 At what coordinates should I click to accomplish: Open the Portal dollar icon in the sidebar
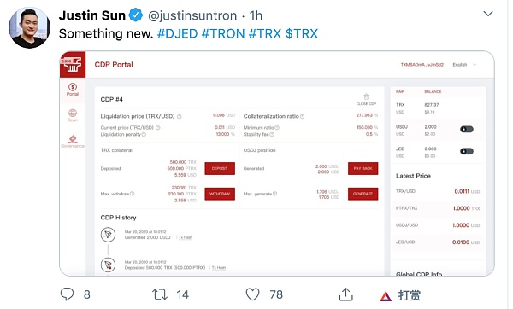click(x=73, y=87)
